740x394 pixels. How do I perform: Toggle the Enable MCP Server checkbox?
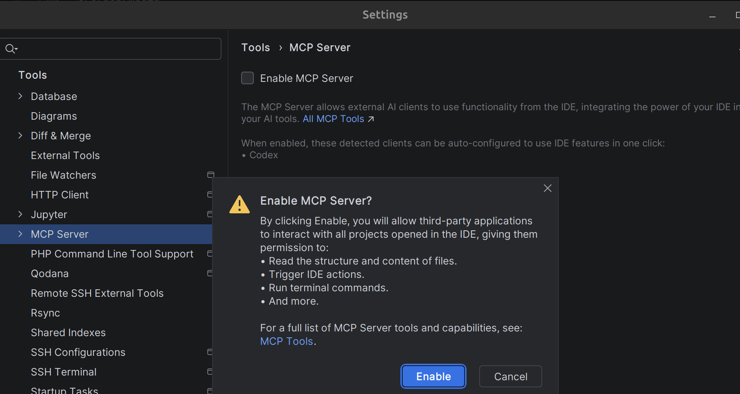coord(247,78)
